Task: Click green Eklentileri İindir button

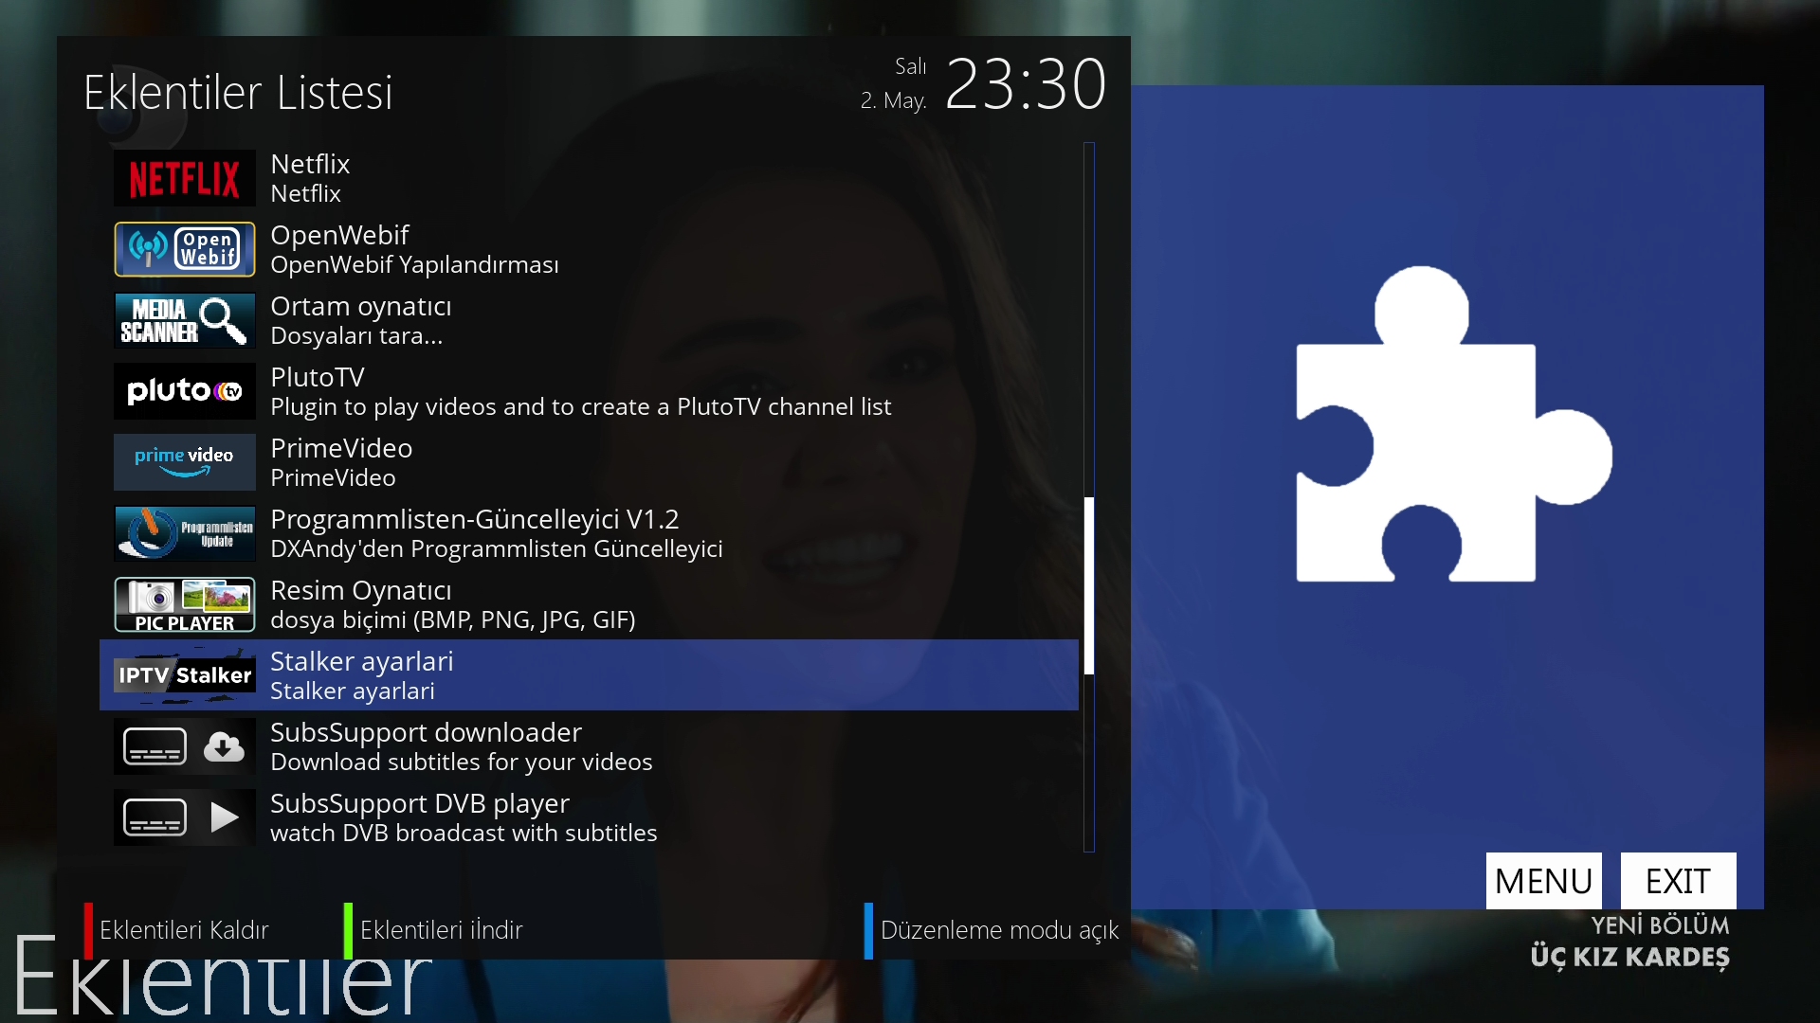Action: point(434,930)
